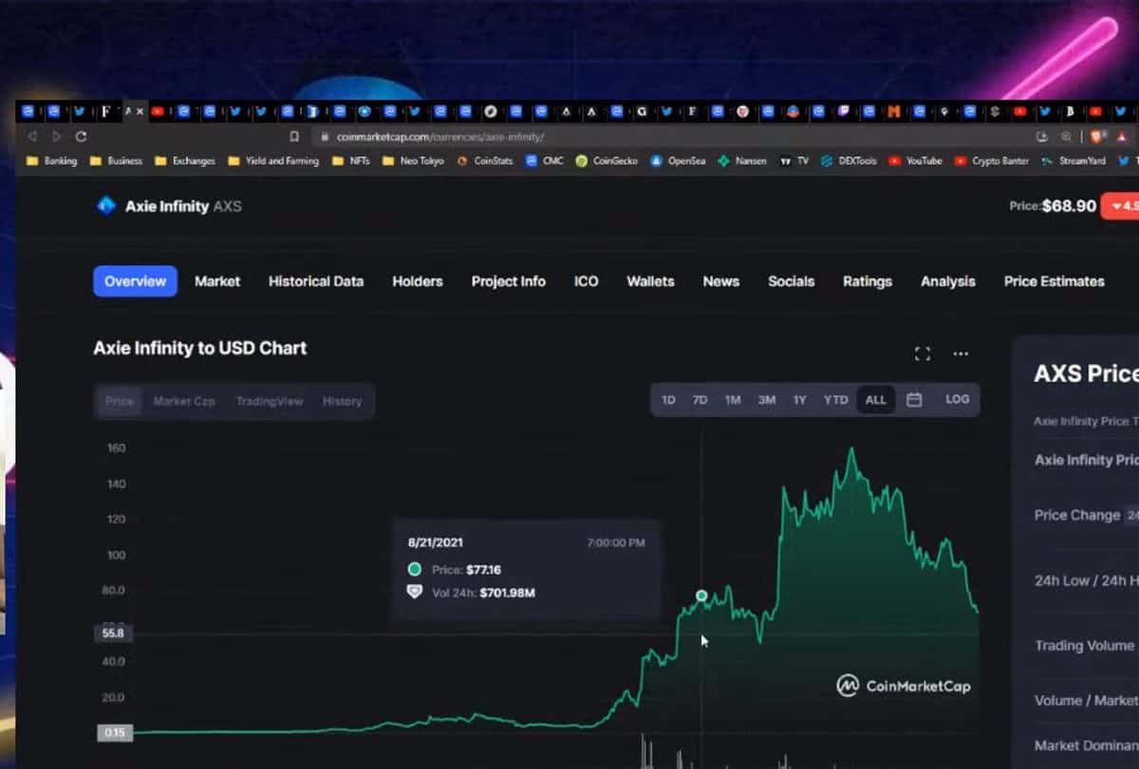This screenshot has width=1139, height=769.
Task: Open the Brave Shields icon
Action: pyautogui.click(x=1098, y=137)
